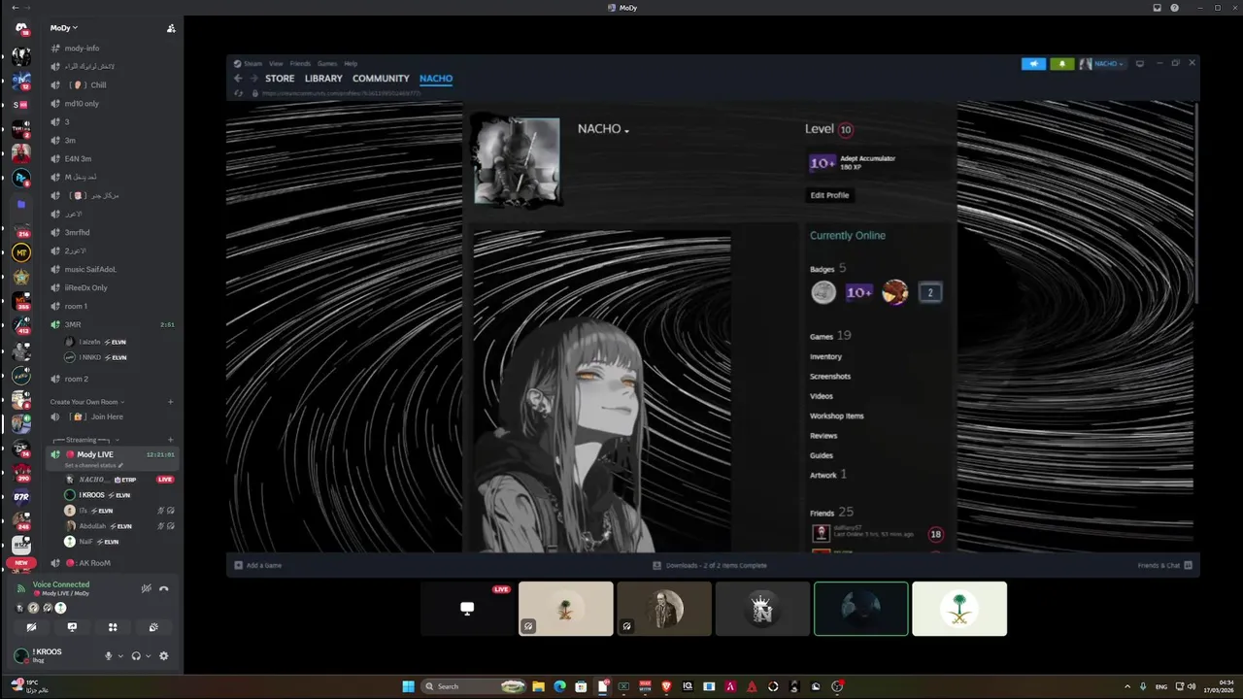Click Add a Game in Steam
This screenshot has height=699, width=1243.
[x=258, y=565]
